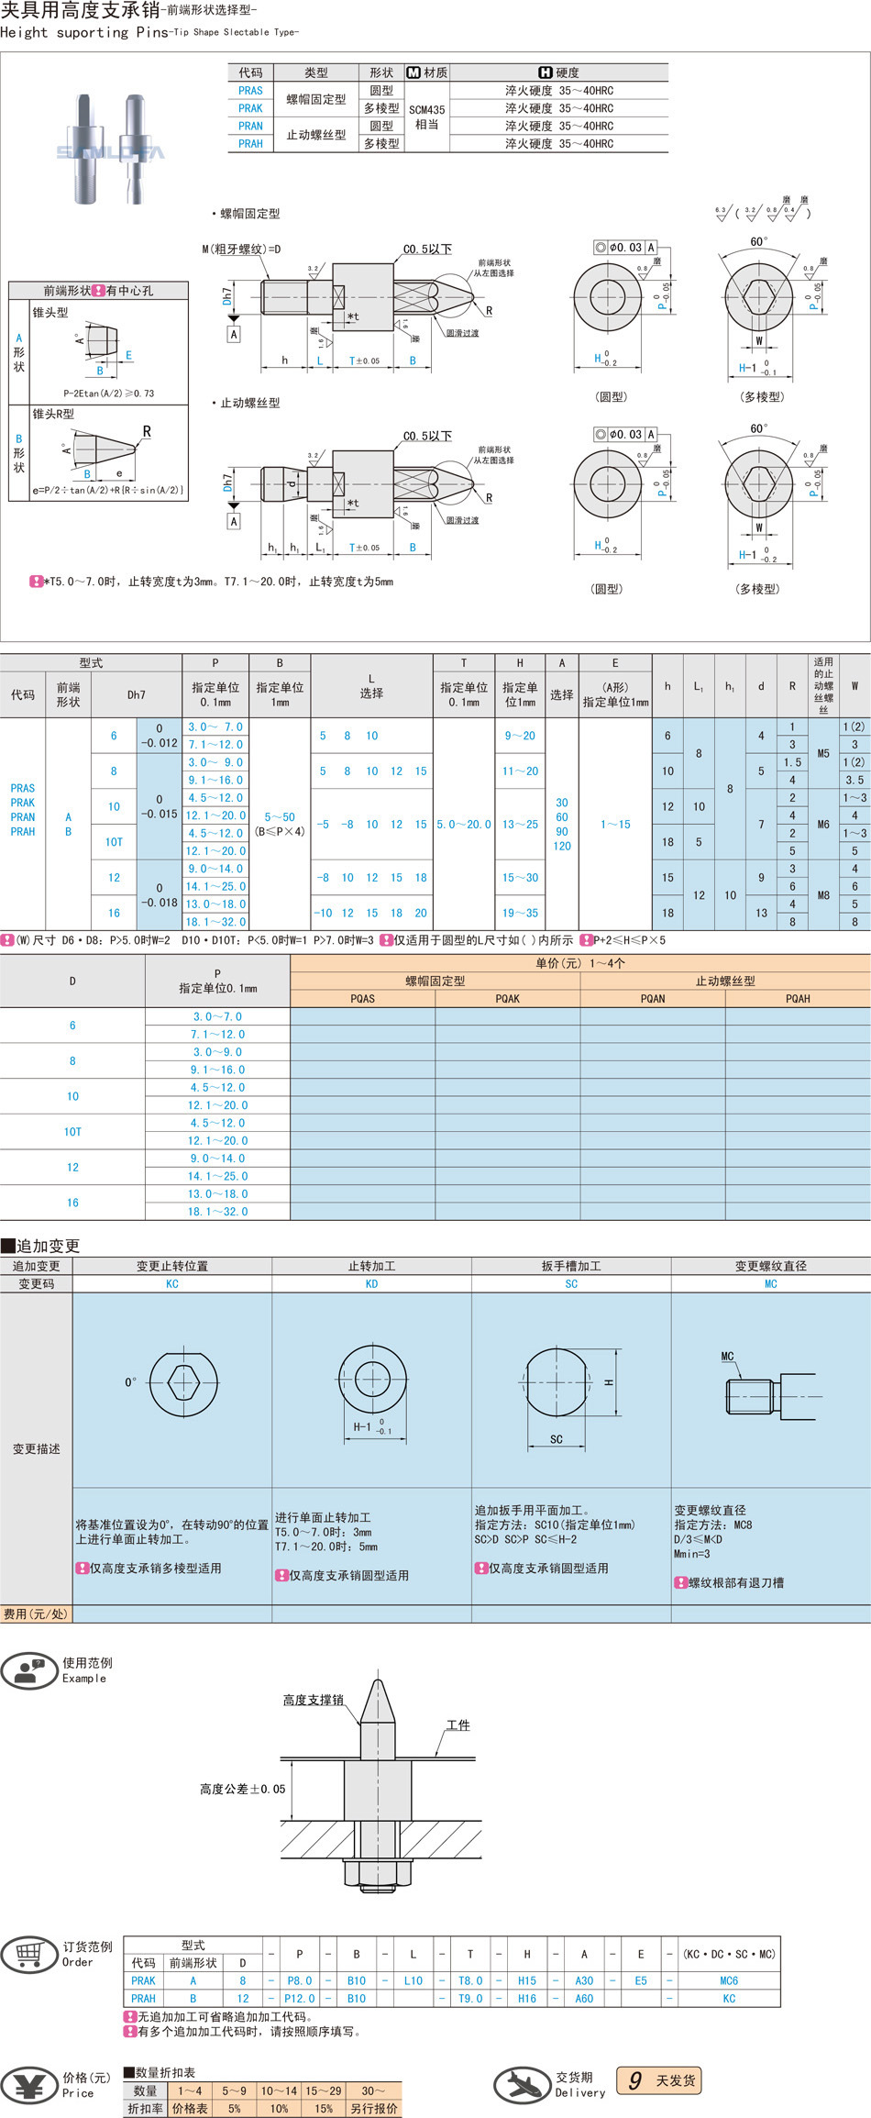
Task: Click the M material icon in the header
Action: click(x=413, y=72)
